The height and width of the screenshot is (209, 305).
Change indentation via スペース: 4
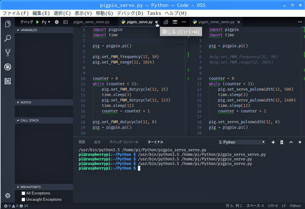[x=255, y=206]
